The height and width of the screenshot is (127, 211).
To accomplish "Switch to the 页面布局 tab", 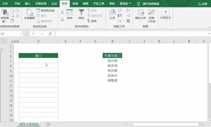I will (41, 3).
